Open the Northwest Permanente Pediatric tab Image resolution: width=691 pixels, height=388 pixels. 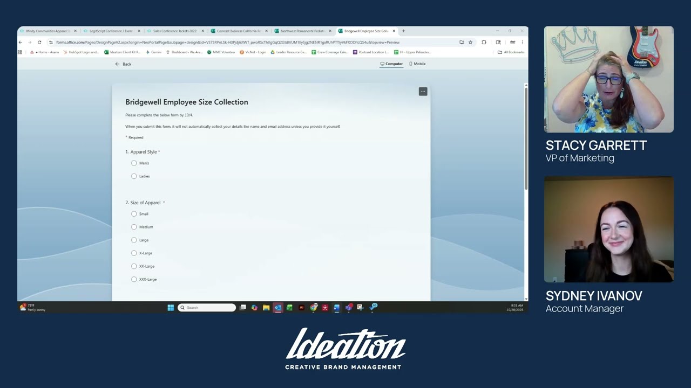(302, 31)
